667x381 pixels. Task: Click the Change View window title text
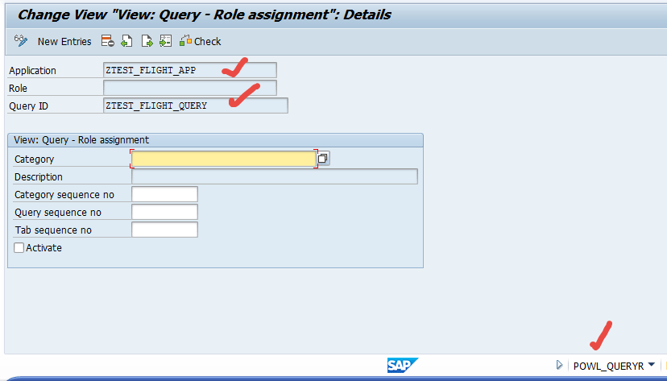tap(204, 14)
